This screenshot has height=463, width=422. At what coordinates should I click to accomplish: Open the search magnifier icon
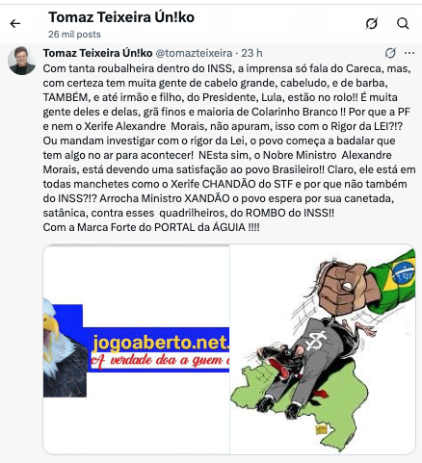403,23
